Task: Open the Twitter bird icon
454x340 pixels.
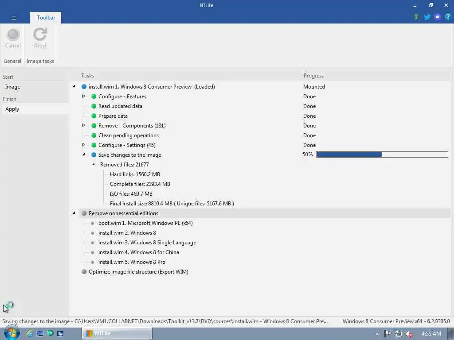Action: point(427,17)
